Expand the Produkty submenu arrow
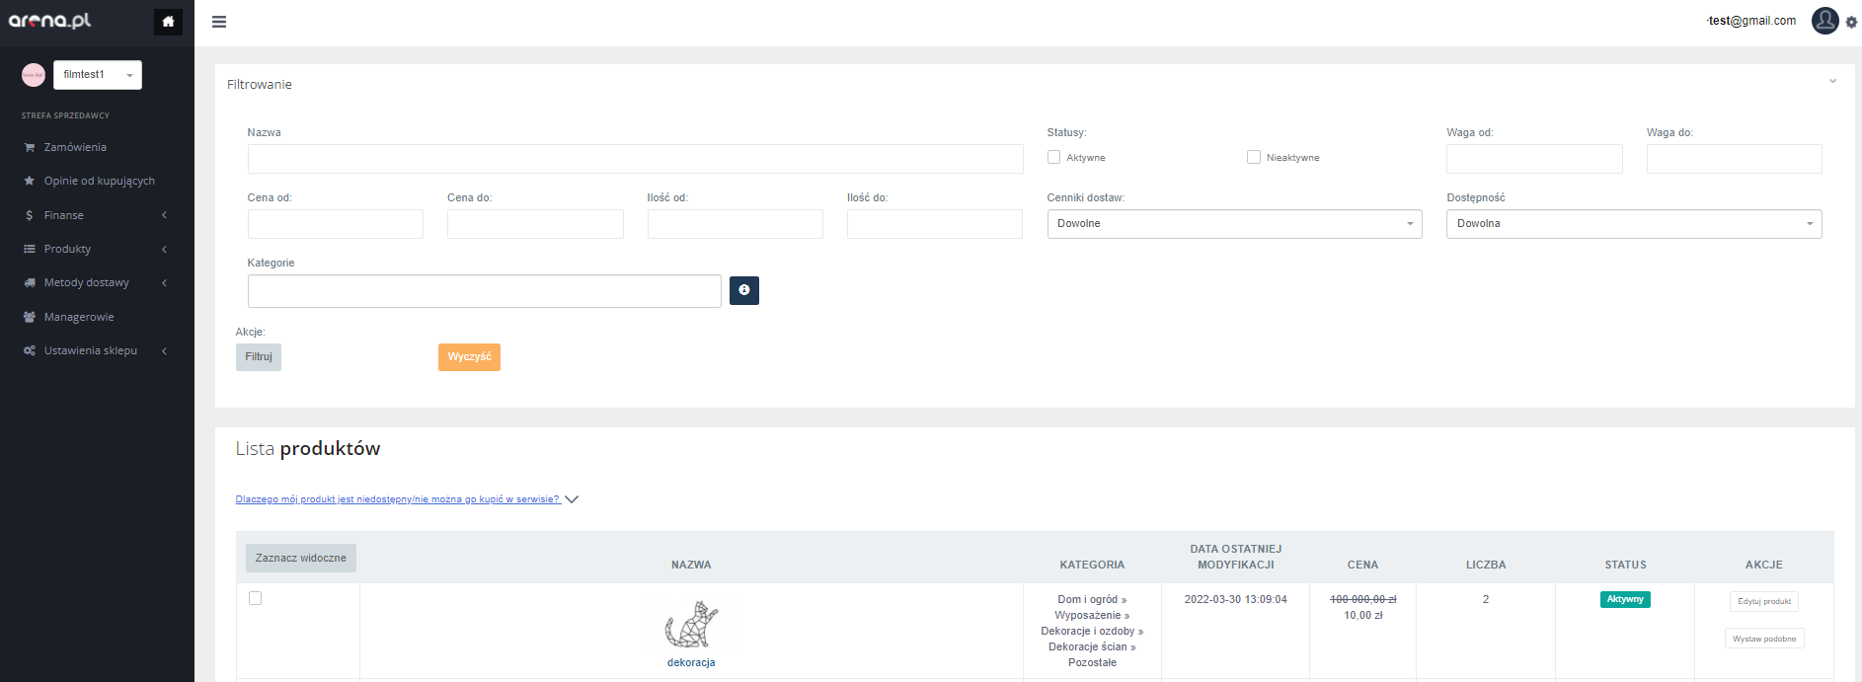The image size is (1862, 682). pyautogui.click(x=164, y=249)
